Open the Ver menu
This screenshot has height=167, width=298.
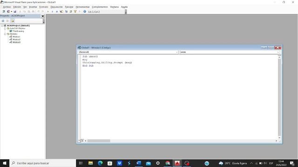click(25, 7)
